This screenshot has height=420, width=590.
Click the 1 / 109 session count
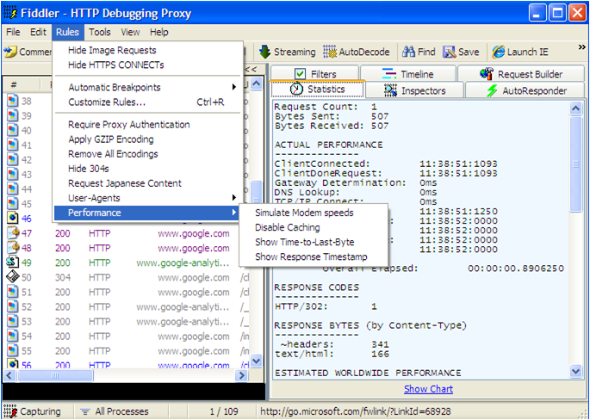click(224, 411)
